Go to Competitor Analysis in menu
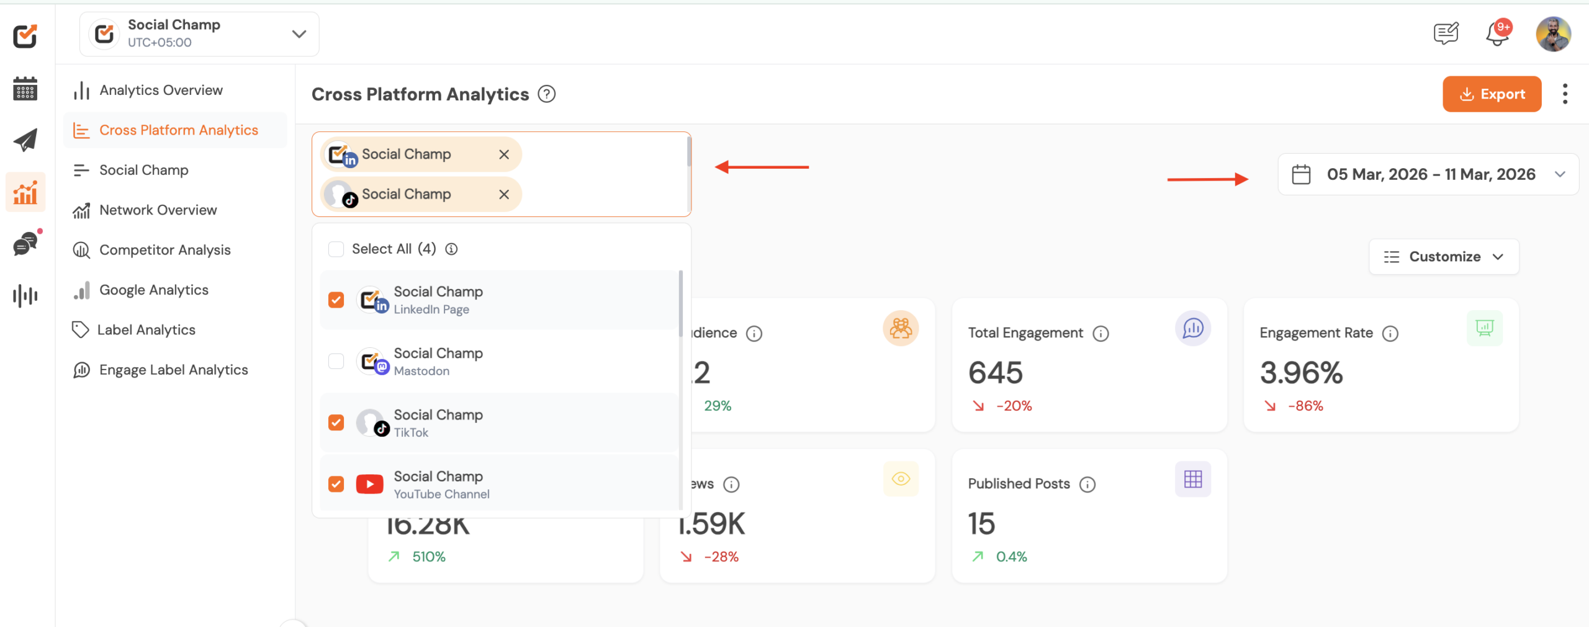The image size is (1589, 627). (164, 250)
